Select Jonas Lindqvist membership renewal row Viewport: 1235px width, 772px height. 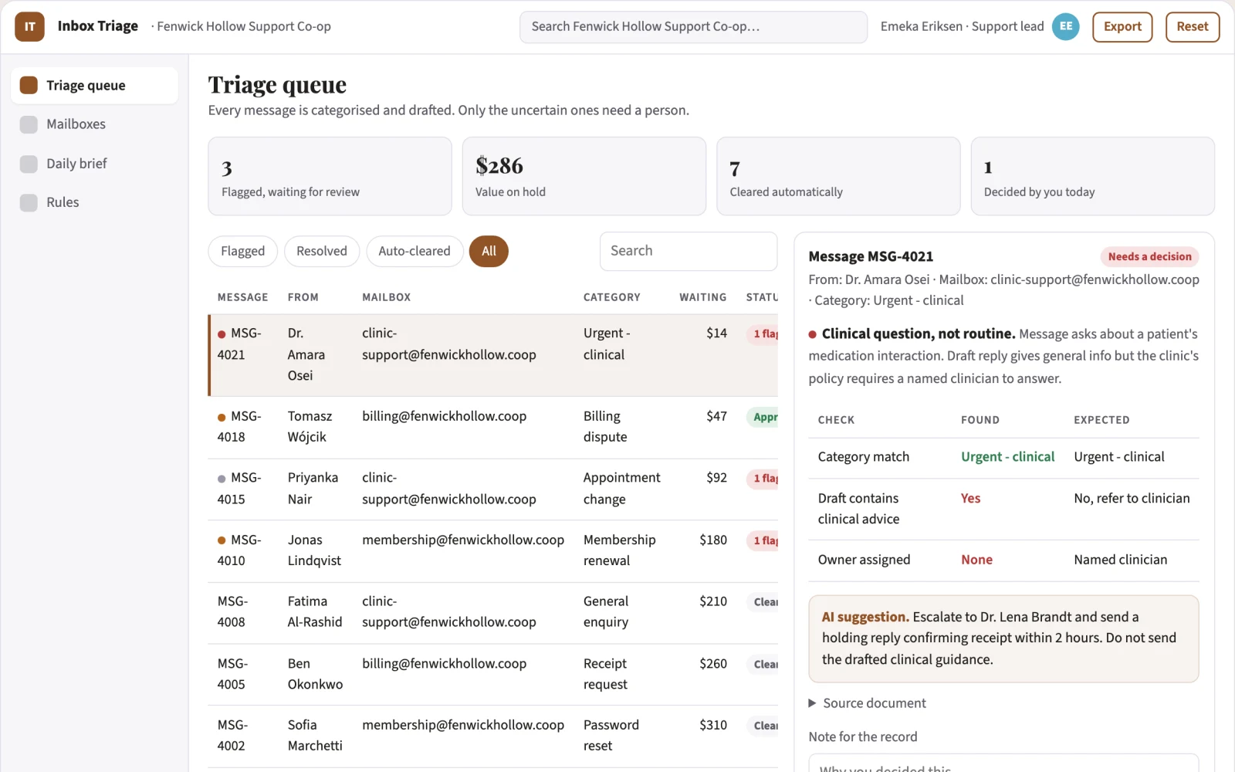493,550
